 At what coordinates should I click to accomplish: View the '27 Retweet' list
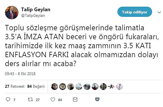pyautogui.click(x=15, y=86)
